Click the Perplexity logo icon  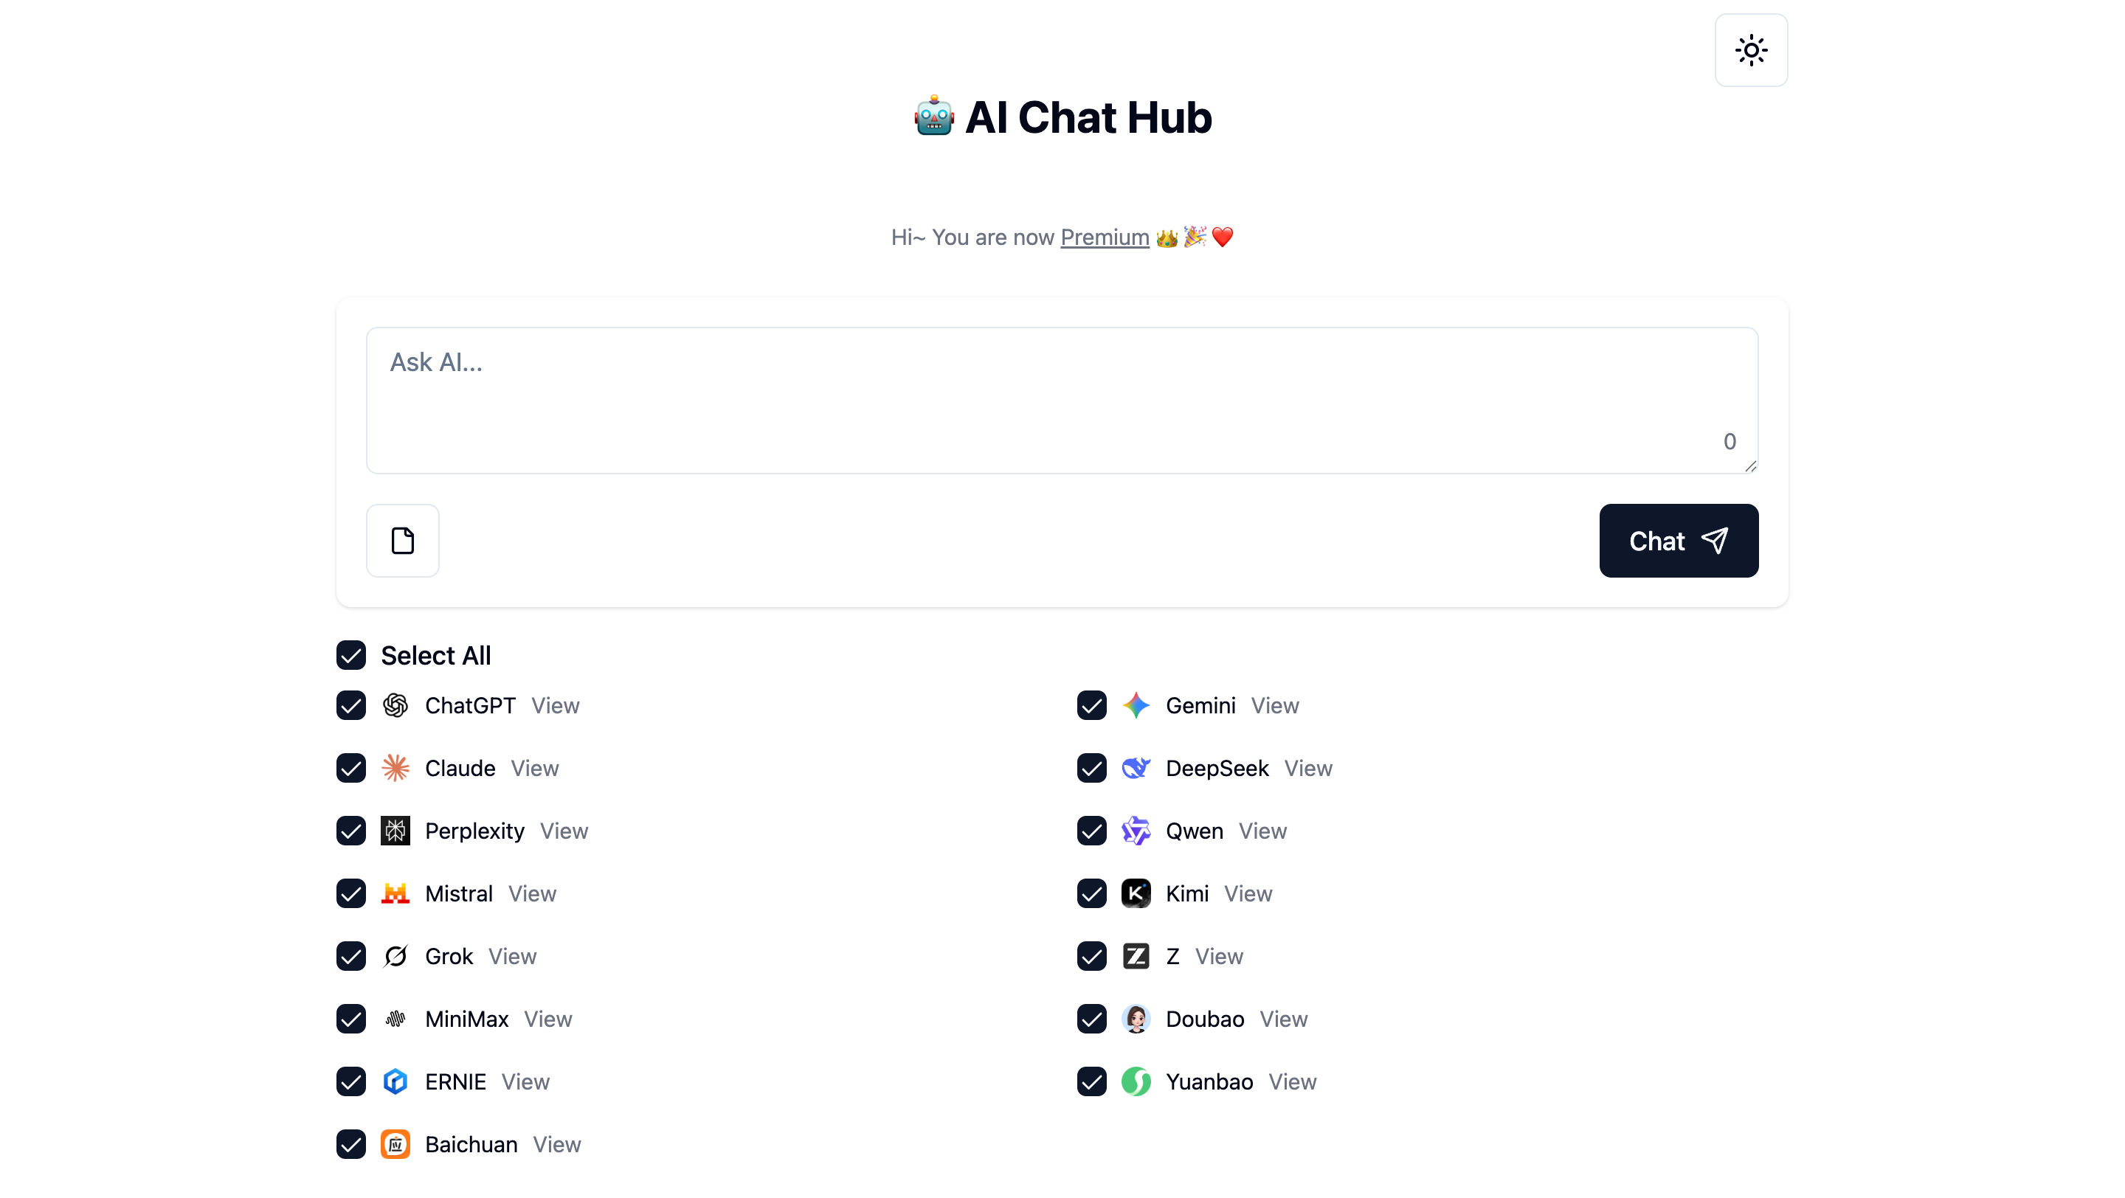click(395, 831)
